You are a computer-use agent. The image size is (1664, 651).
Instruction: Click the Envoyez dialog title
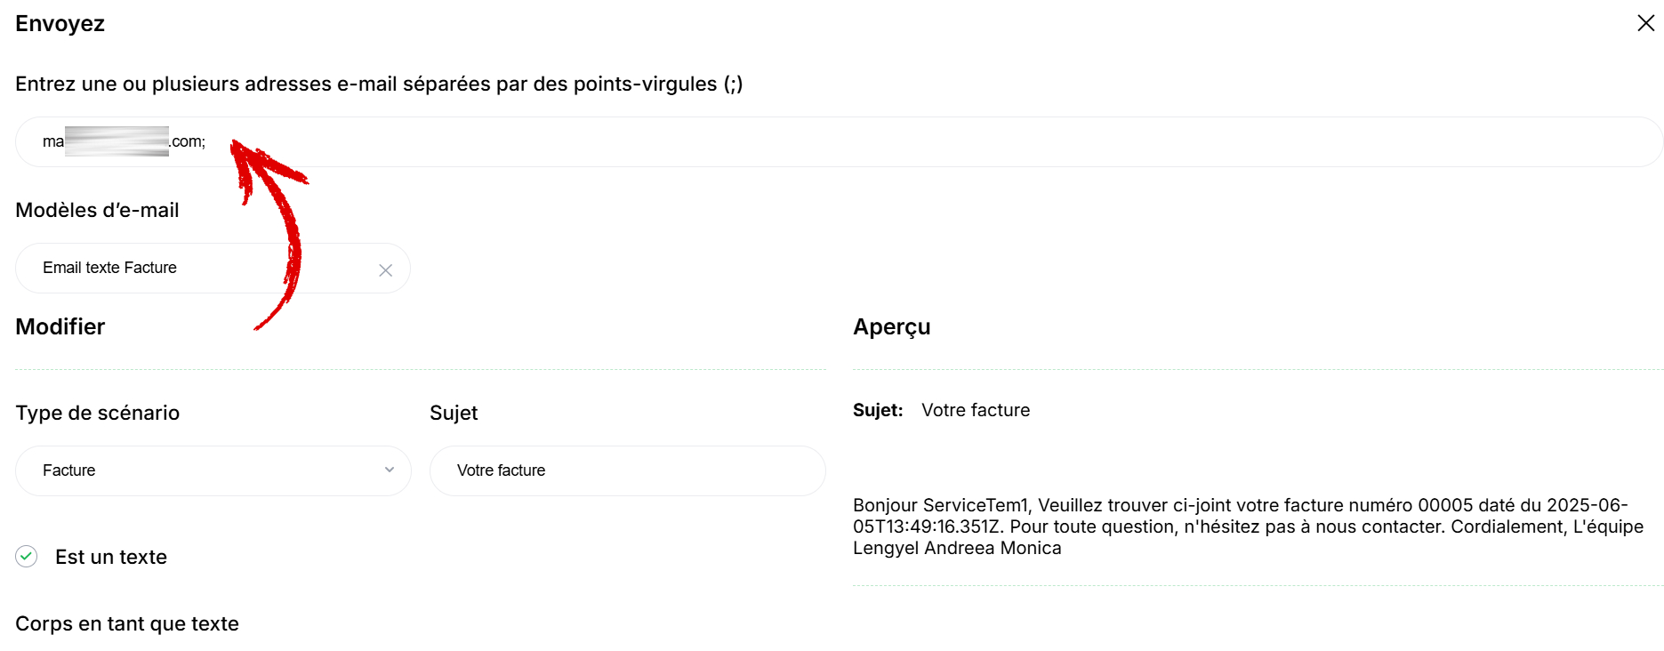60,24
